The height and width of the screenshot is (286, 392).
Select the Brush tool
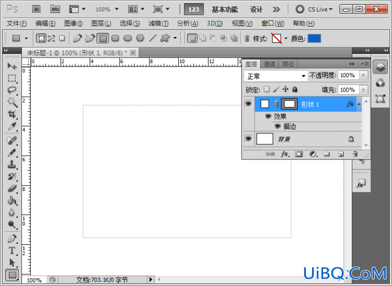(x=11, y=153)
